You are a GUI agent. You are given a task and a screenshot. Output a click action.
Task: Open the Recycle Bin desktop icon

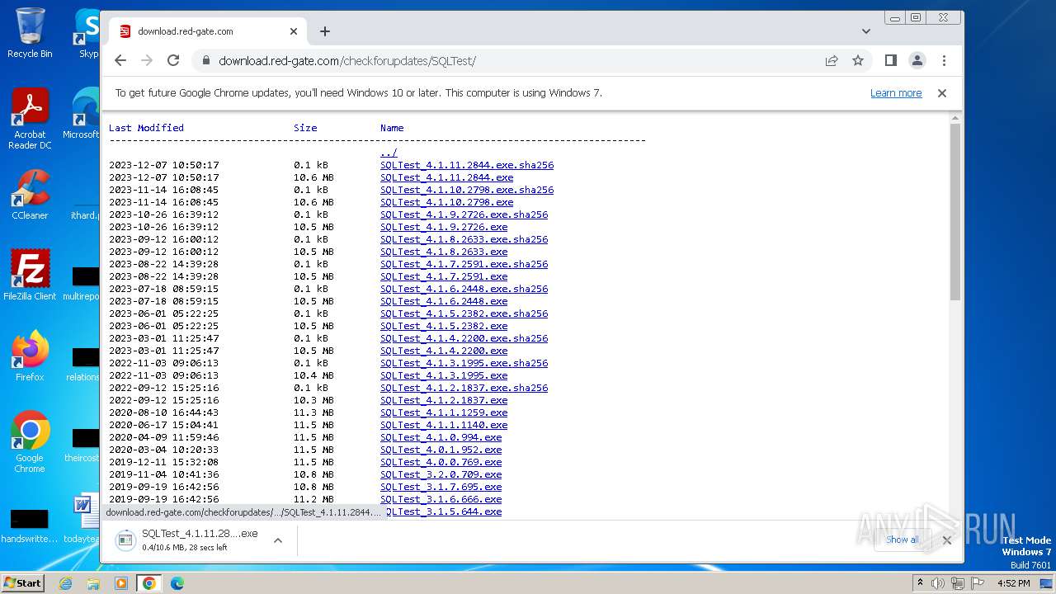30,33
